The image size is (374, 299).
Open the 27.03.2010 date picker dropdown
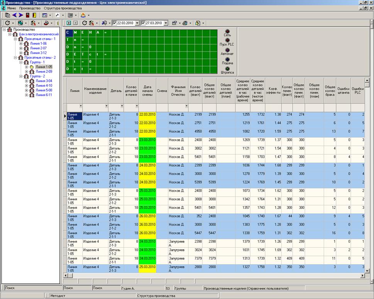[x=166, y=23]
